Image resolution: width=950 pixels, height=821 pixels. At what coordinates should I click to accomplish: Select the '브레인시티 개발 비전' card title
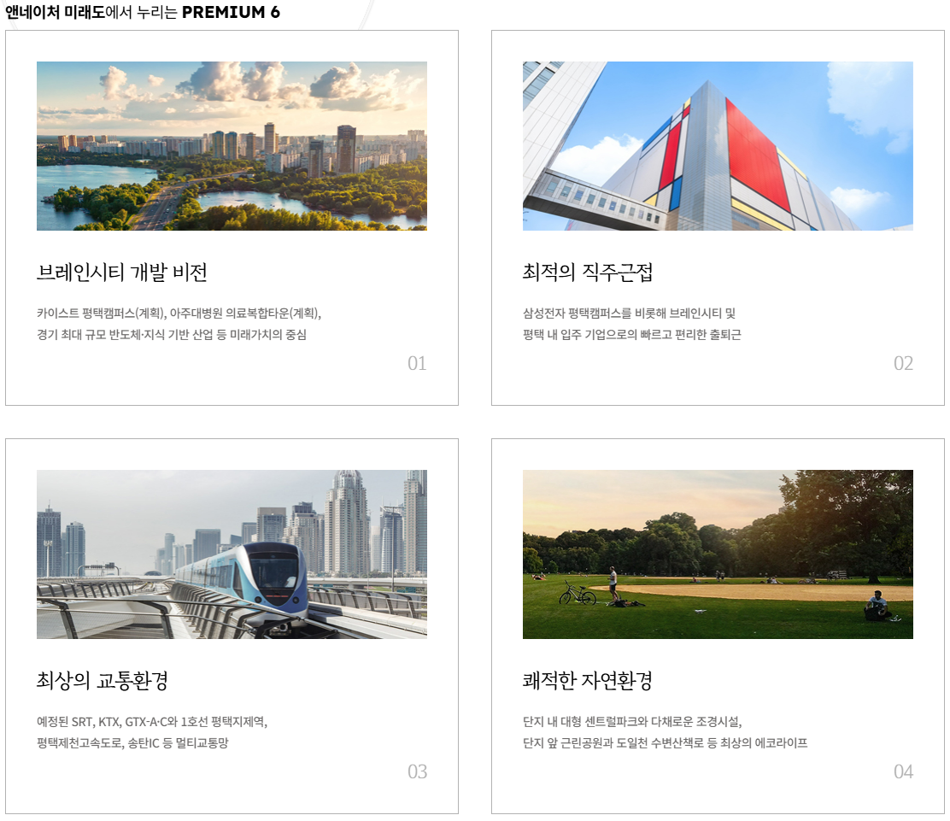coord(122,272)
